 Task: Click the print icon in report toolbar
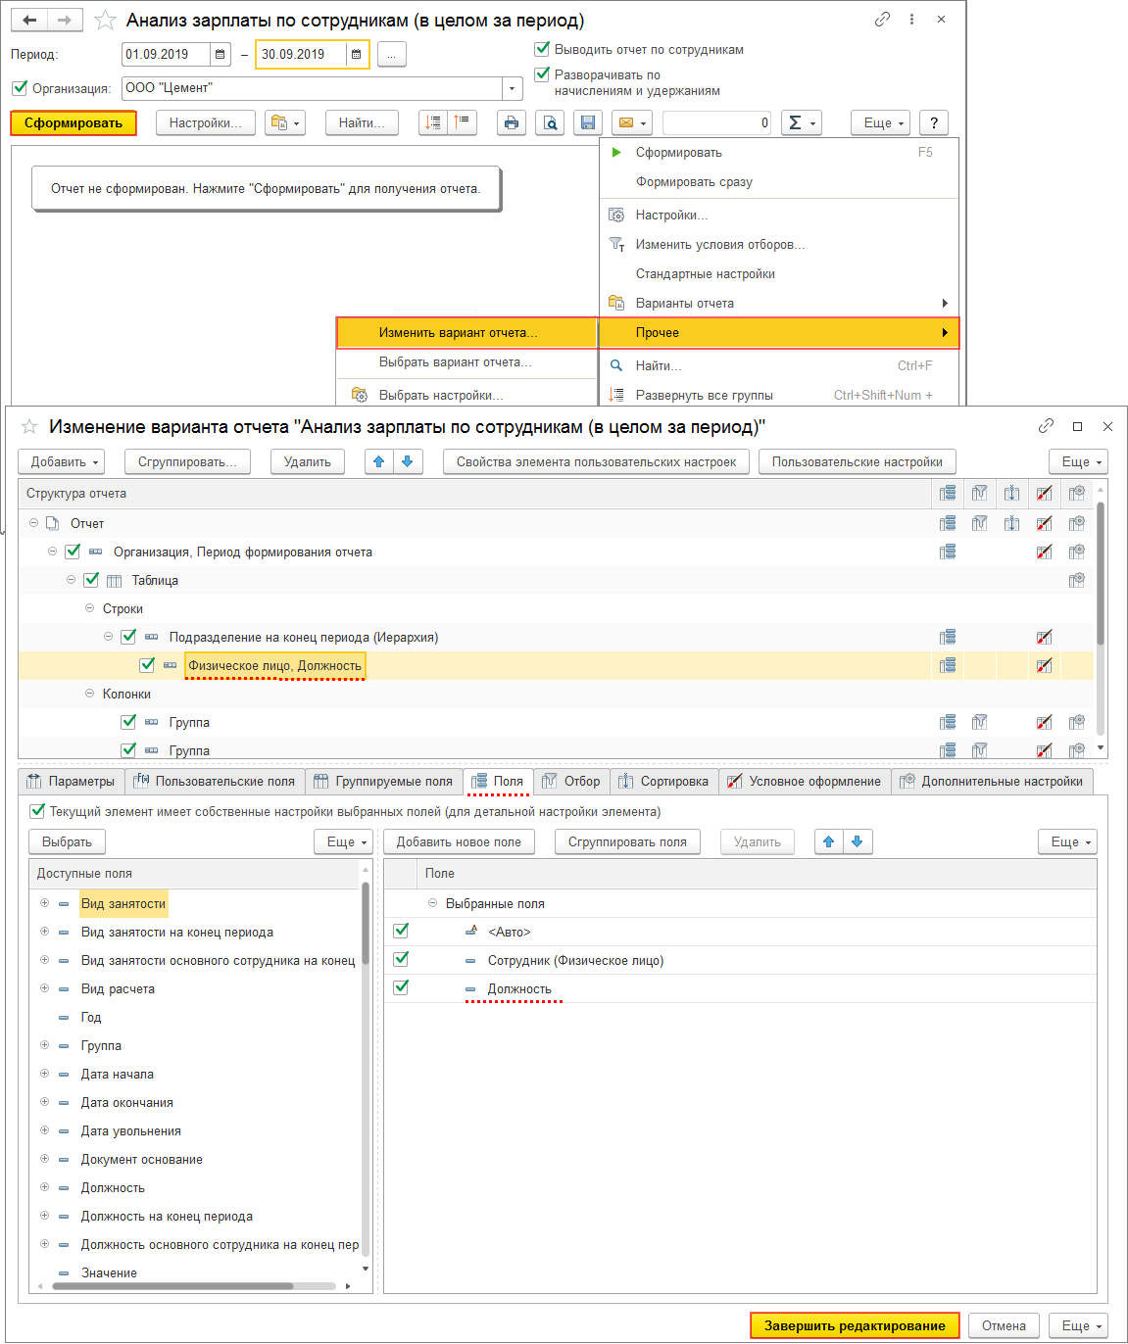511,122
